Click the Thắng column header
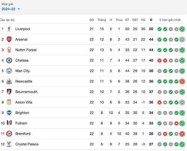 102,20
